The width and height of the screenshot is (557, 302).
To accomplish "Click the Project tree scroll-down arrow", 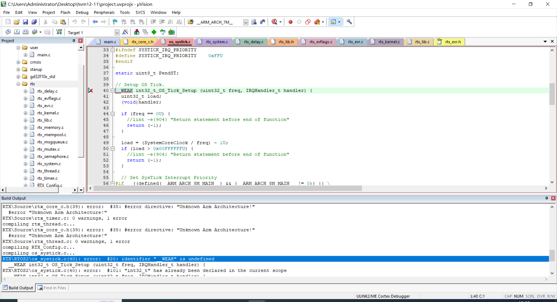I will click(81, 190).
